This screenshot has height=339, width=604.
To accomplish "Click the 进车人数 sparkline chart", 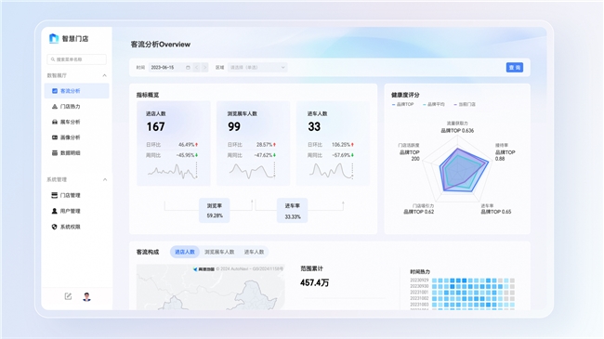I will (x=332, y=171).
